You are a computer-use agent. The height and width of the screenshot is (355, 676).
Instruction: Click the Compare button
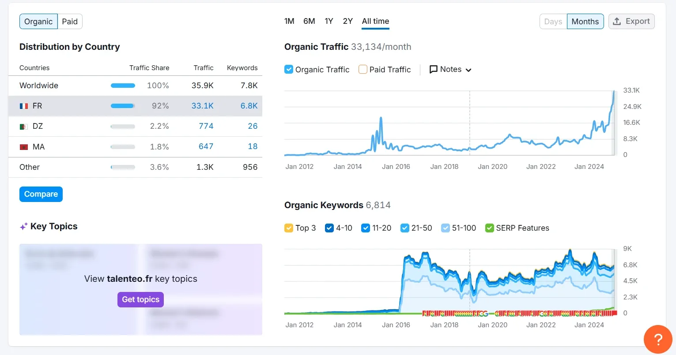41,194
